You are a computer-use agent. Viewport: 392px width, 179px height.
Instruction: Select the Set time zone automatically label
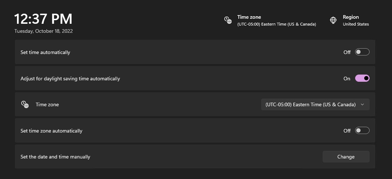pyautogui.click(x=51, y=131)
